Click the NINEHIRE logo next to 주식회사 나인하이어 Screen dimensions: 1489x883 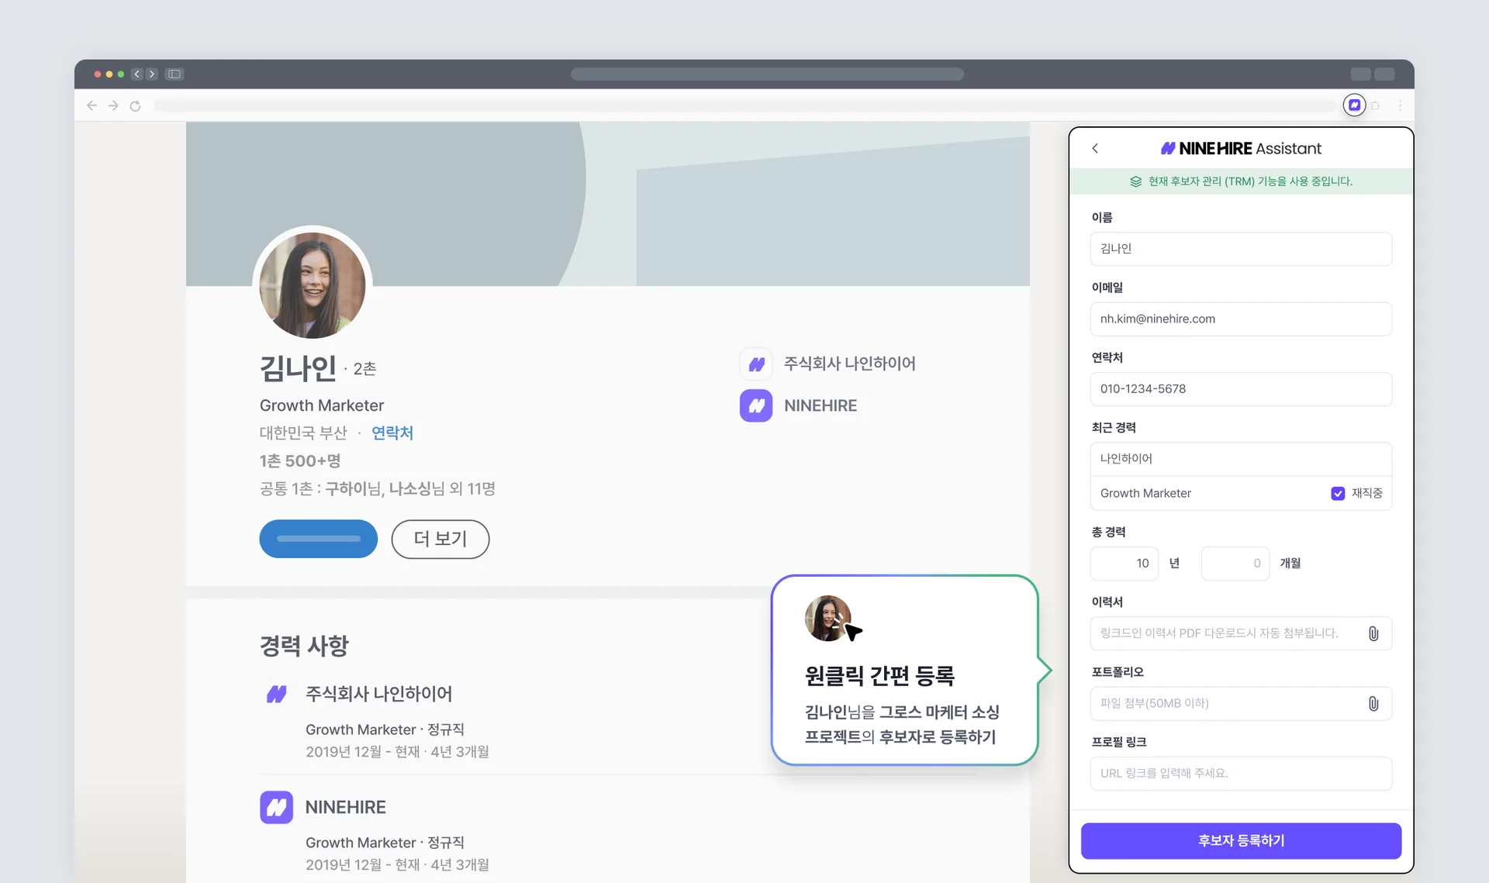[756, 363]
